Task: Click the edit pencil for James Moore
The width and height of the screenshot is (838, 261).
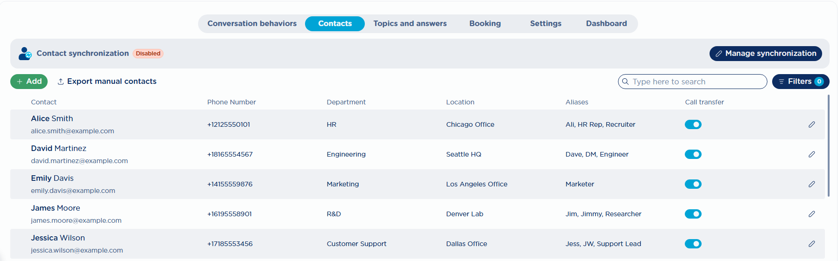Action: coord(812,214)
